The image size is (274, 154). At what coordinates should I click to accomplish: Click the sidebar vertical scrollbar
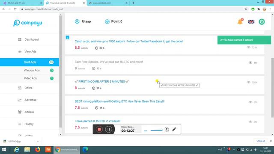(x=61, y=71)
